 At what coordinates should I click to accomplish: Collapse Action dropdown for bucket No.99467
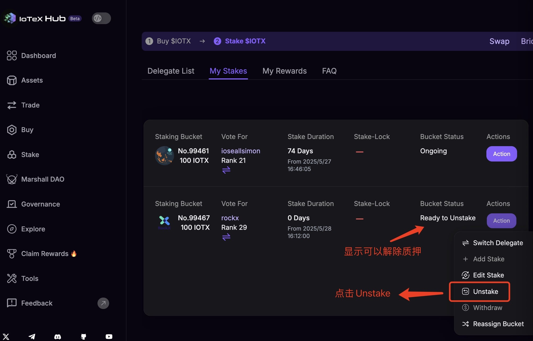[501, 221]
